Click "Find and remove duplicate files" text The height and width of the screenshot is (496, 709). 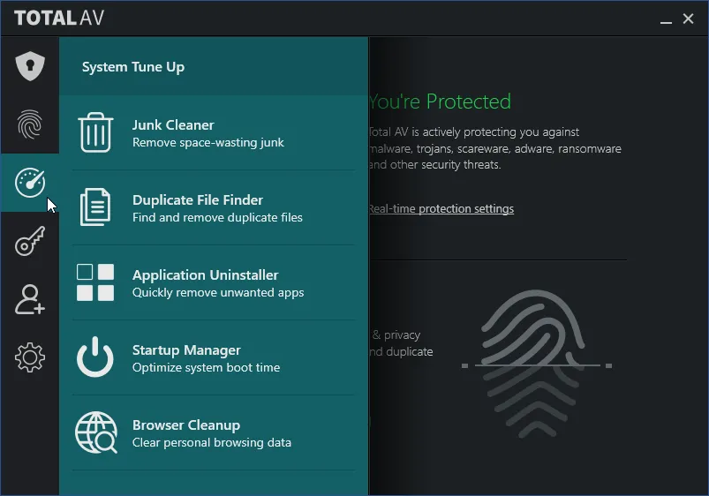pyautogui.click(x=217, y=217)
